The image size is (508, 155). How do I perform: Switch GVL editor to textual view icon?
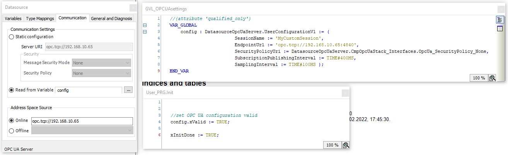click(x=499, y=20)
